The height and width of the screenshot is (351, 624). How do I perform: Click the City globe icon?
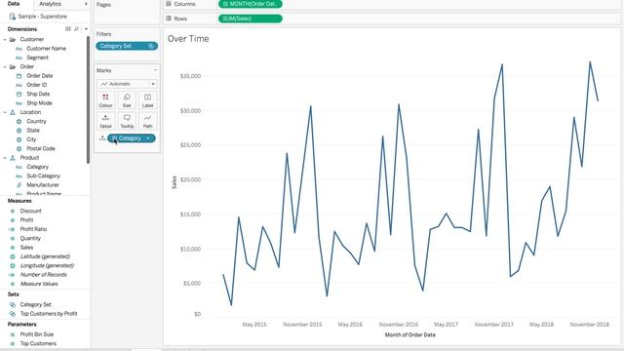pyautogui.click(x=19, y=139)
